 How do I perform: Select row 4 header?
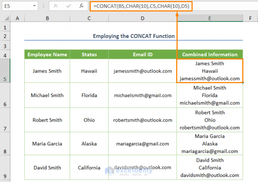point(5,55)
